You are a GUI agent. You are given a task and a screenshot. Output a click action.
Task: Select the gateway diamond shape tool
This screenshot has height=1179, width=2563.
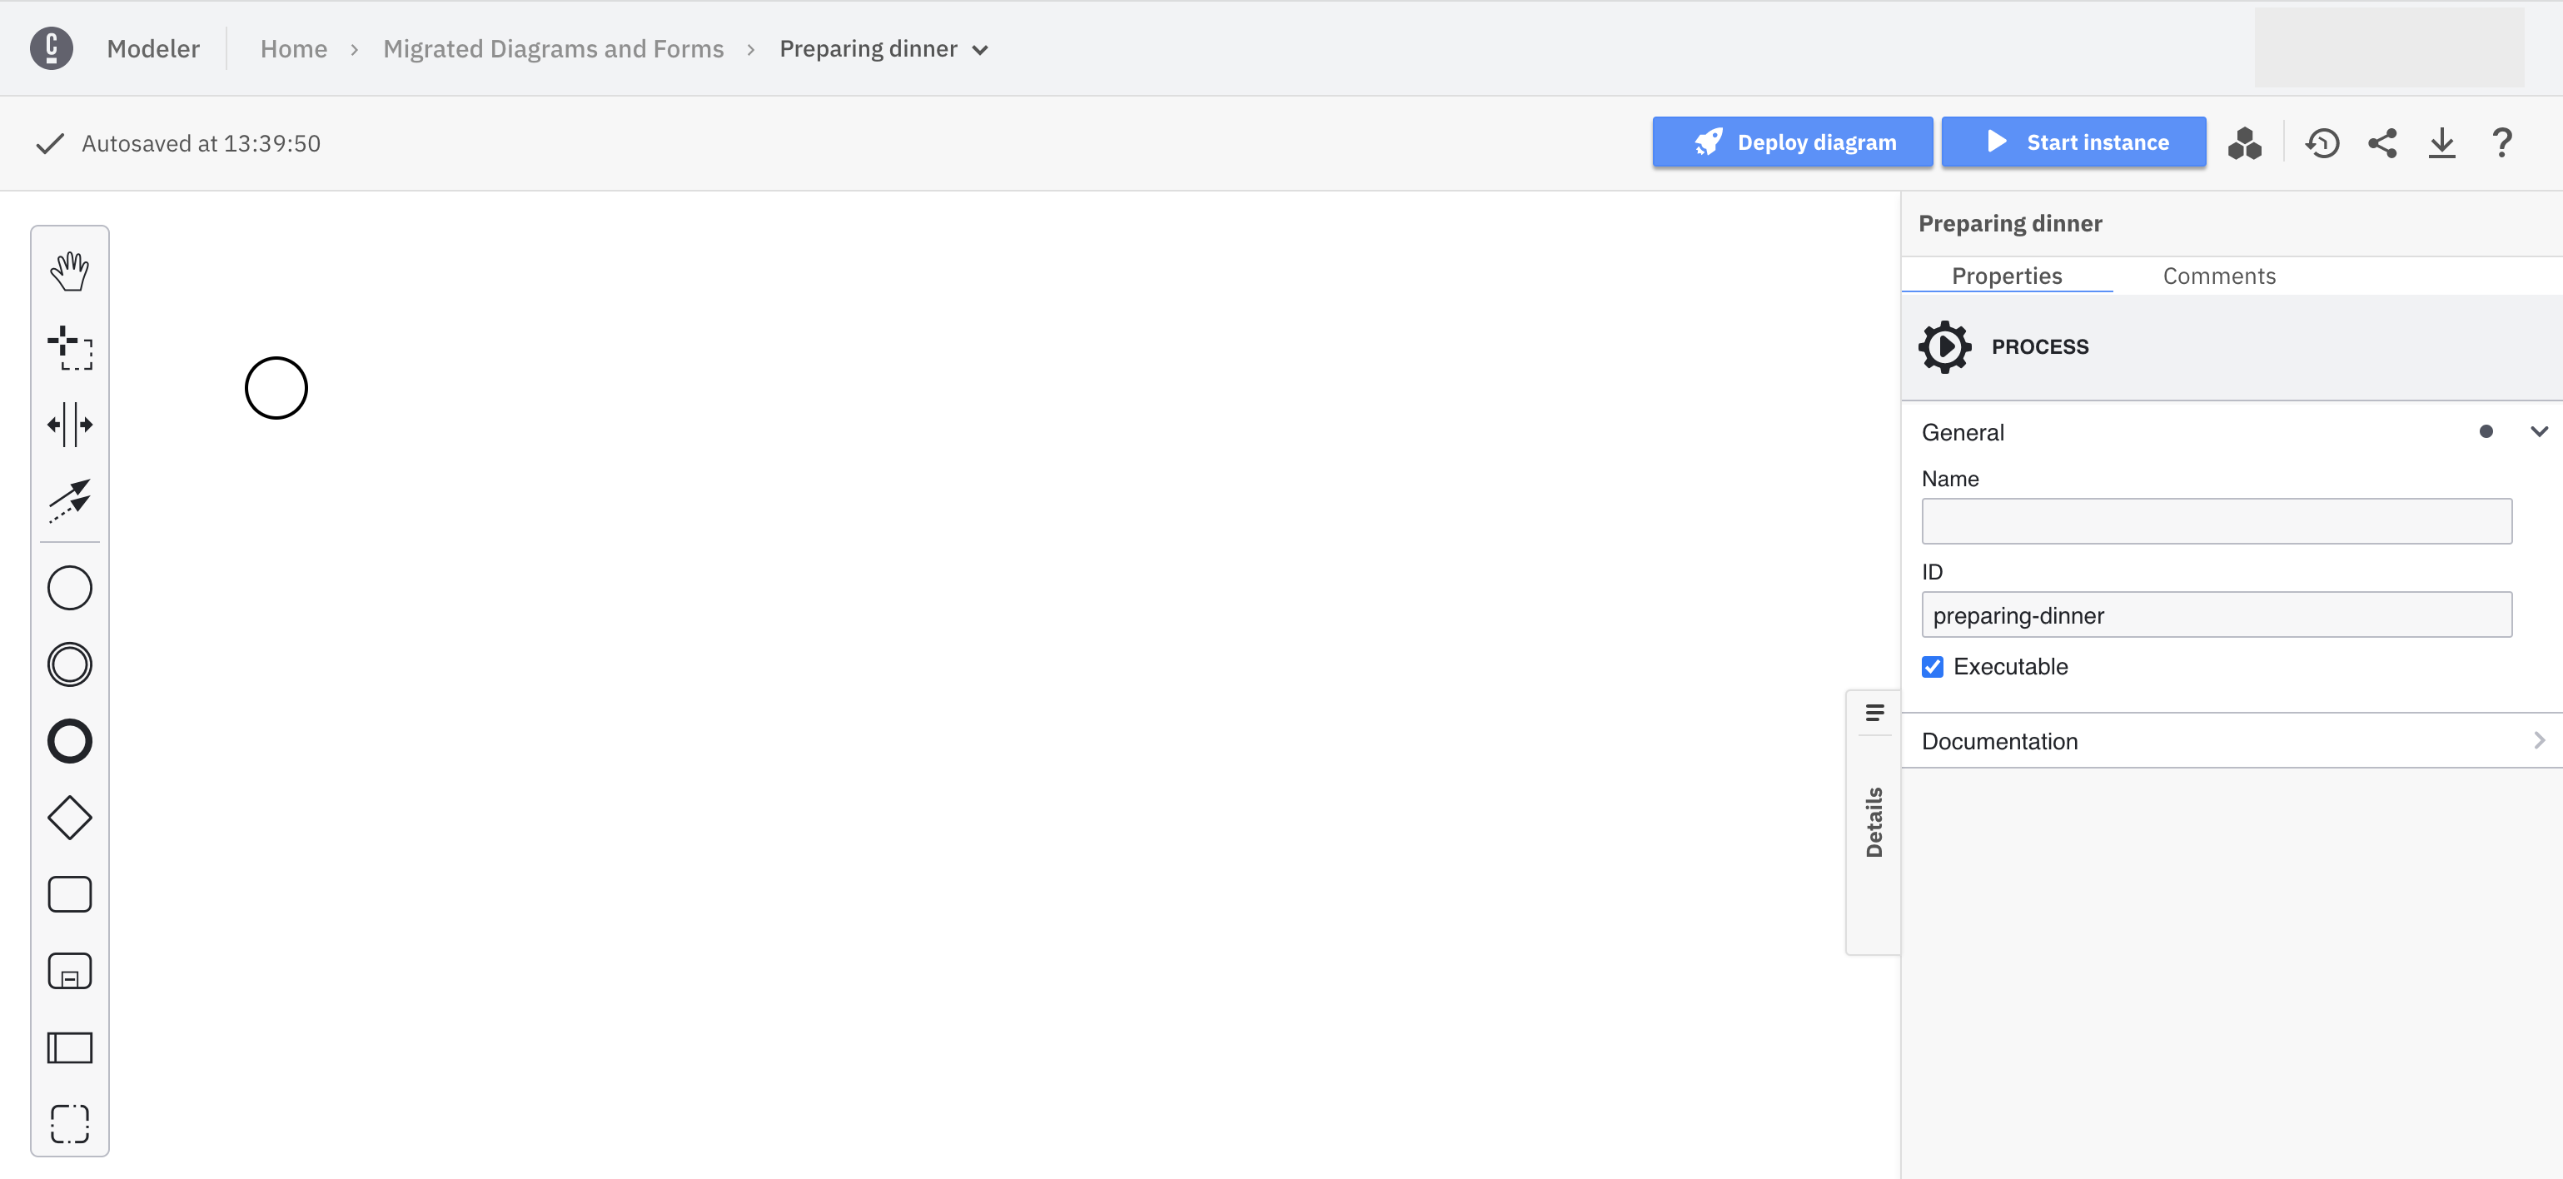point(68,818)
